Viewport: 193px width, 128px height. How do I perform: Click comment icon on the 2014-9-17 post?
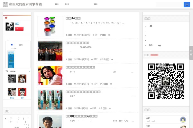(x=101, y=84)
